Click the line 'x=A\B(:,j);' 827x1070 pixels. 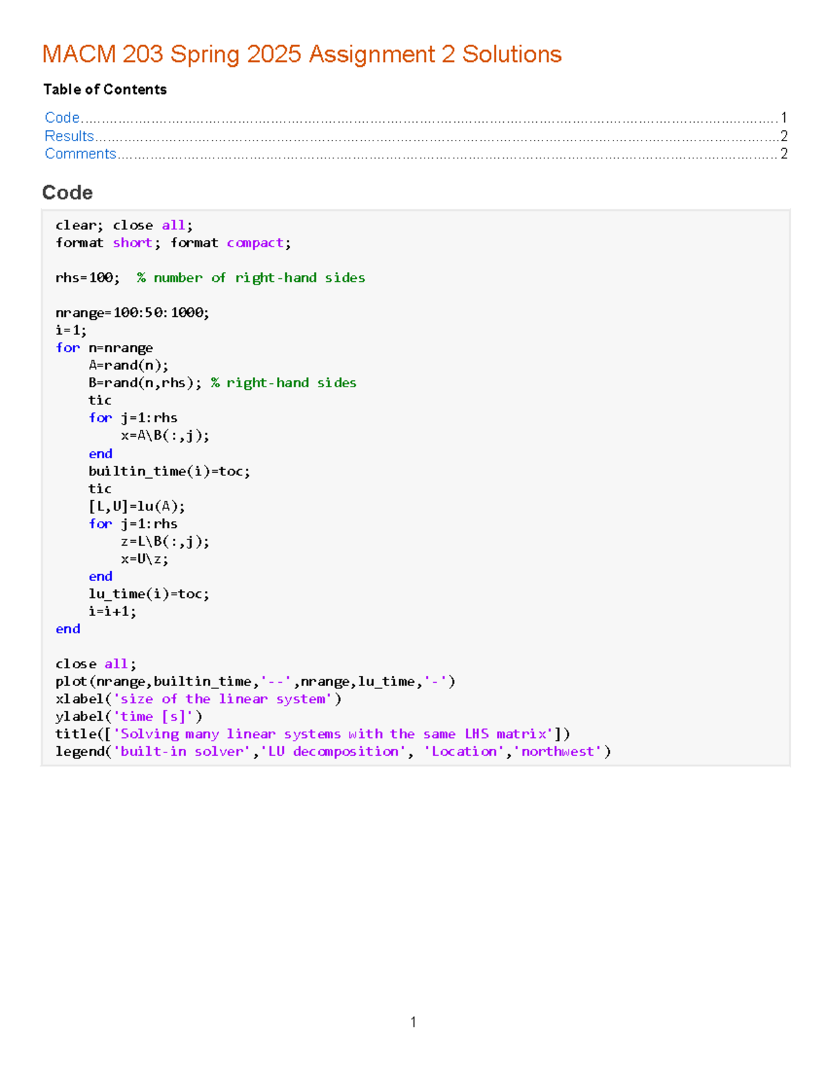pos(165,435)
